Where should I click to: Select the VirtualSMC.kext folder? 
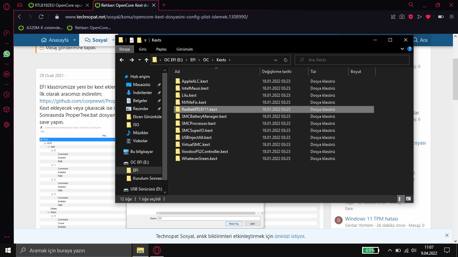196,145
